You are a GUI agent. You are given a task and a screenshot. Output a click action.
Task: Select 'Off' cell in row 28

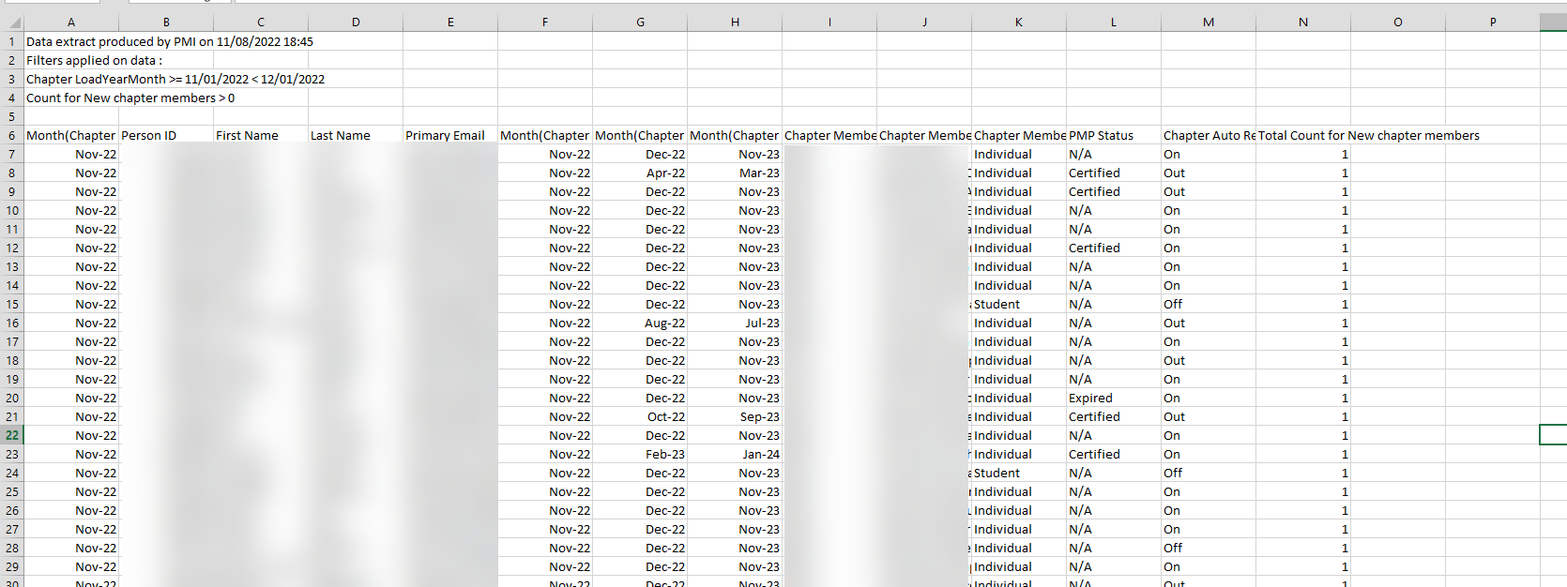pos(1209,548)
